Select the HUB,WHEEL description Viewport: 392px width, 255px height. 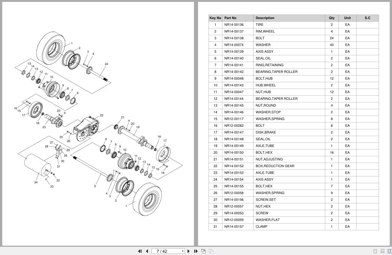pos(266,85)
